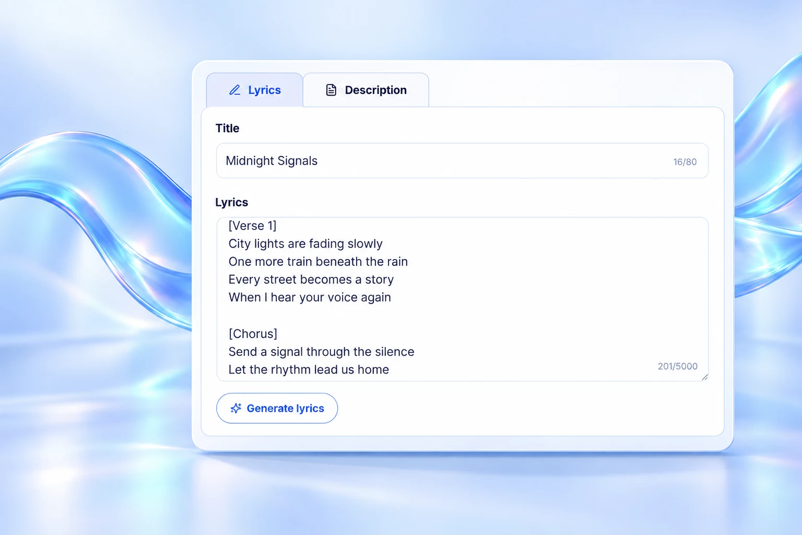Click the pencil icon on Lyrics tab
Viewport: 802px width, 535px height.
tap(235, 90)
